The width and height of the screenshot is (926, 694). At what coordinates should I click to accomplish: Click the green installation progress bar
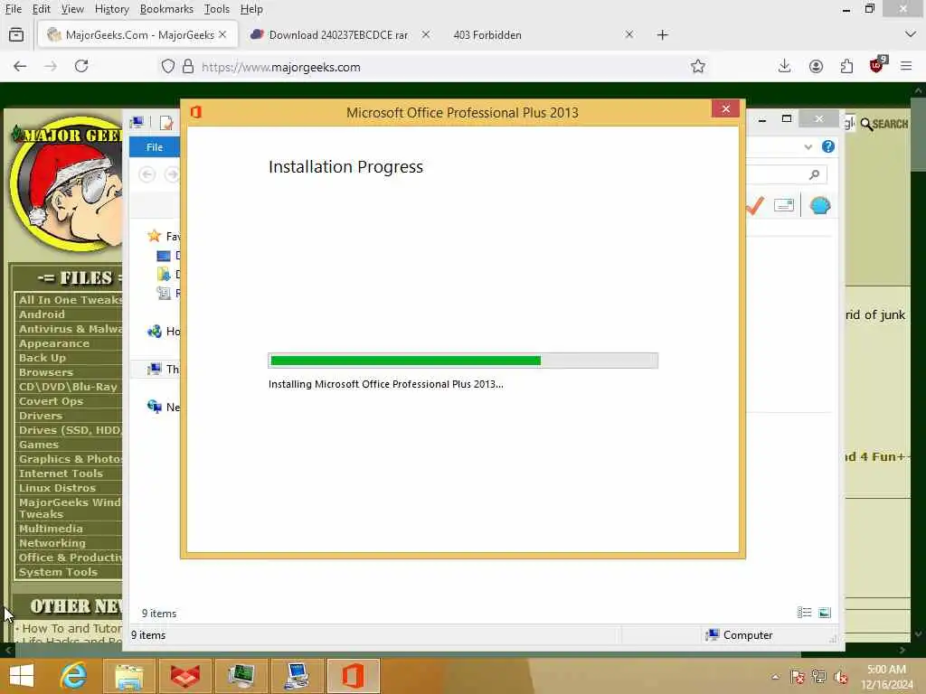click(x=463, y=361)
